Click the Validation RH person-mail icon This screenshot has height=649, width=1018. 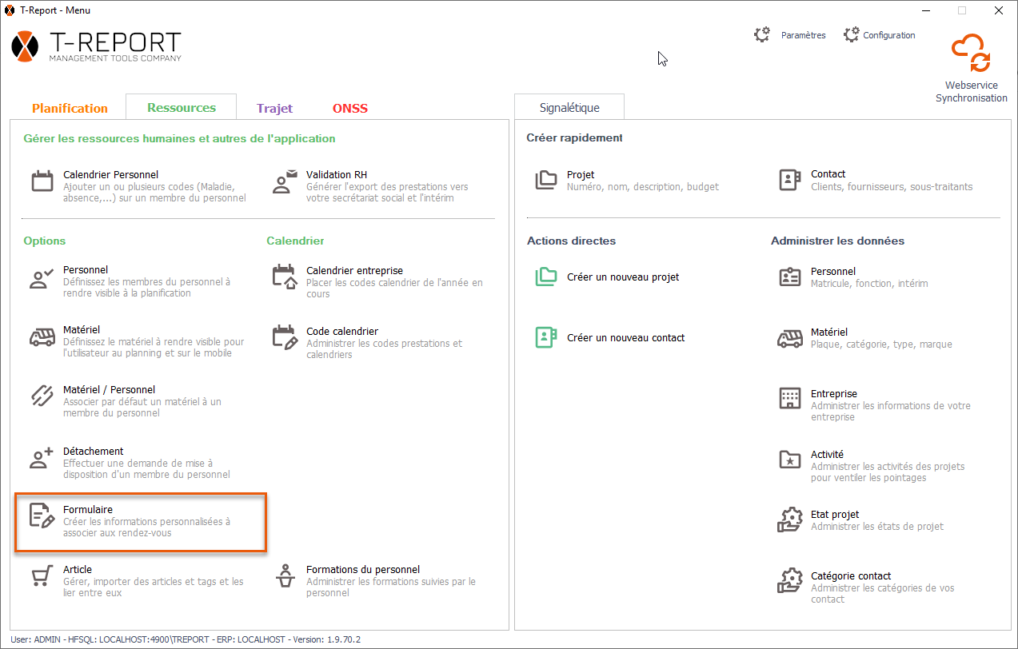pos(285,181)
